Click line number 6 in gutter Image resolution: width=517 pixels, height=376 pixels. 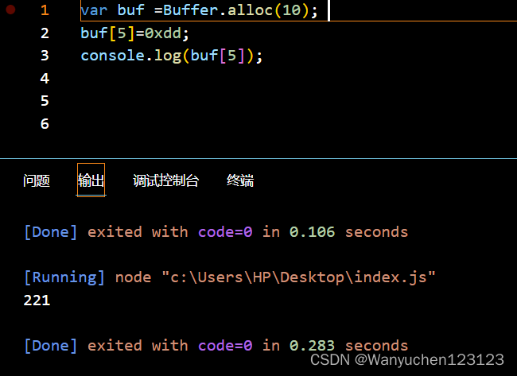[x=45, y=123]
